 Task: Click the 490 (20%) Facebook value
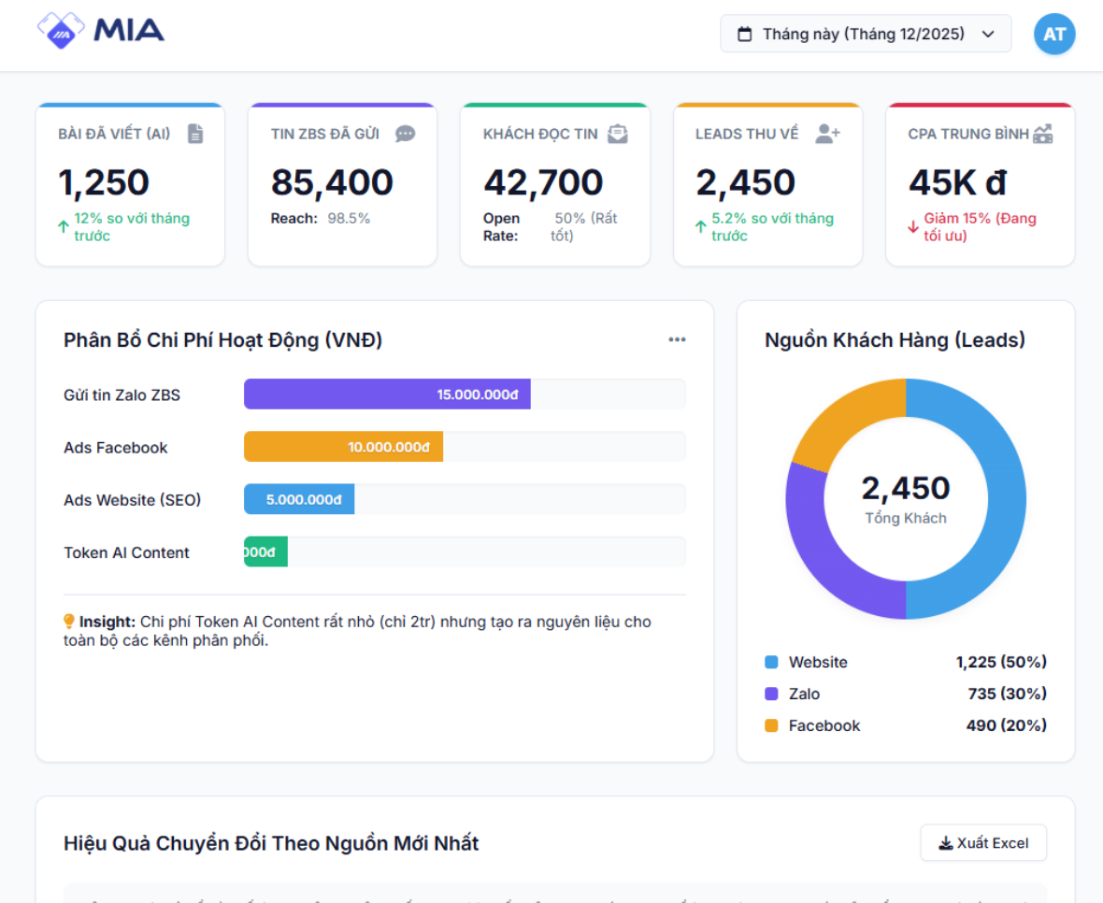[x=1006, y=725]
